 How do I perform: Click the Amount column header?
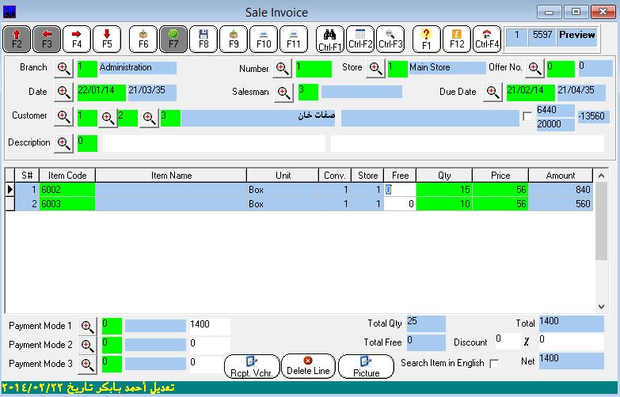tap(561, 176)
